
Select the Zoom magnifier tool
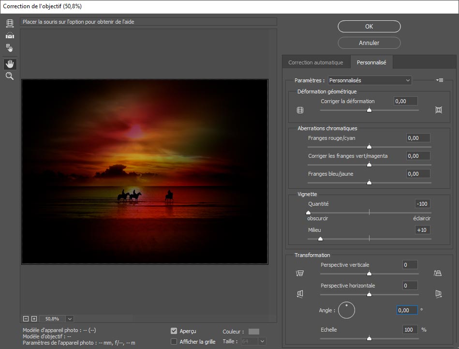pos(10,76)
